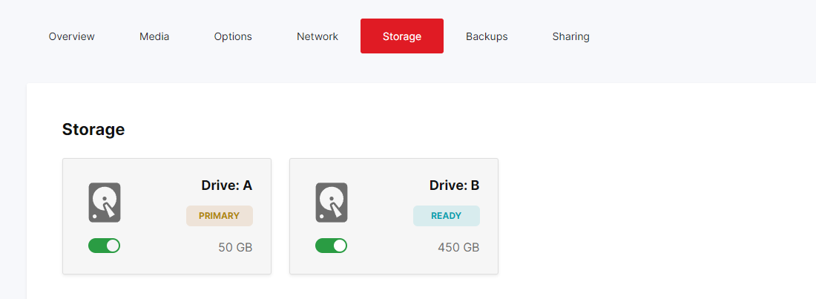Click the Storage section heading

tap(93, 130)
